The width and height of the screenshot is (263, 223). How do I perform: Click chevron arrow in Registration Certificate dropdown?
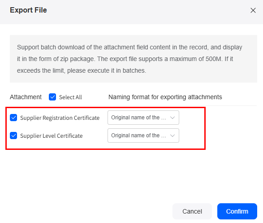(x=172, y=118)
